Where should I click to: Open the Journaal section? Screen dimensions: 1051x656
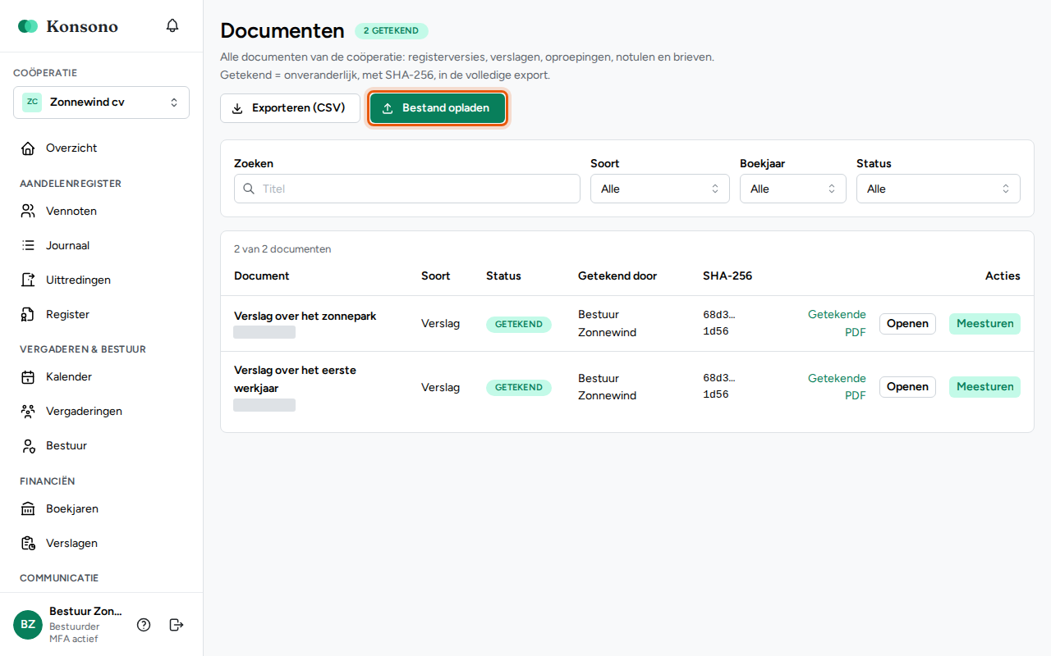[102, 246]
